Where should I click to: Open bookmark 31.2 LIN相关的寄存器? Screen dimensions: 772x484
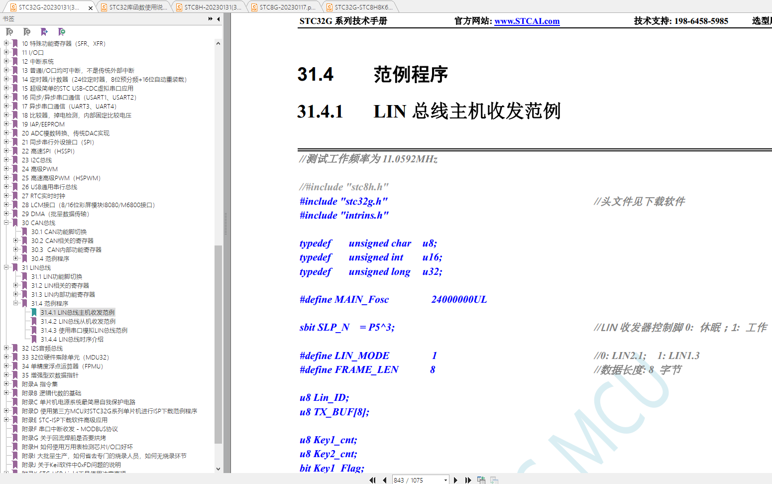60,285
